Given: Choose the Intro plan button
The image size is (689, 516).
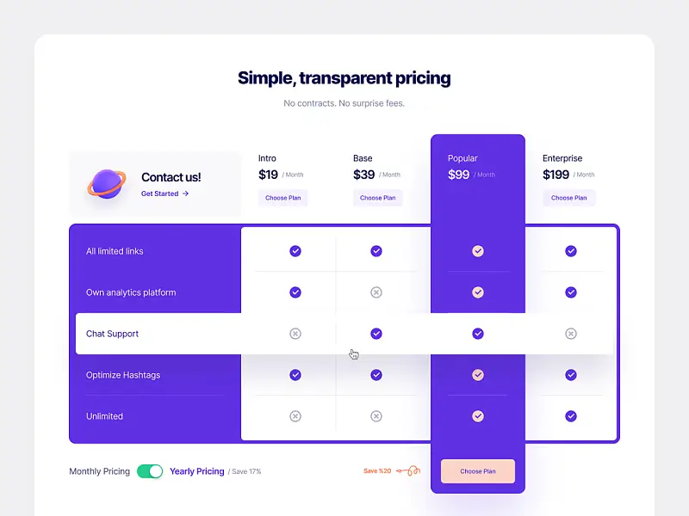Looking at the screenshot, I should 283,198.
